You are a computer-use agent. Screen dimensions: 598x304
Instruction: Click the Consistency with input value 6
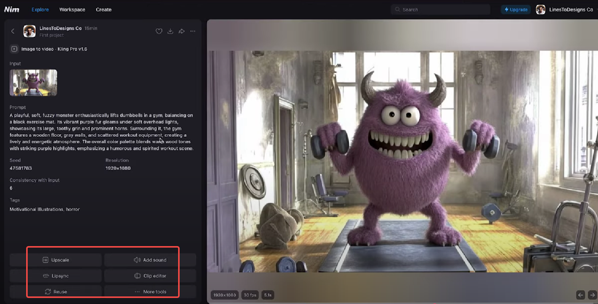[11, 188]
